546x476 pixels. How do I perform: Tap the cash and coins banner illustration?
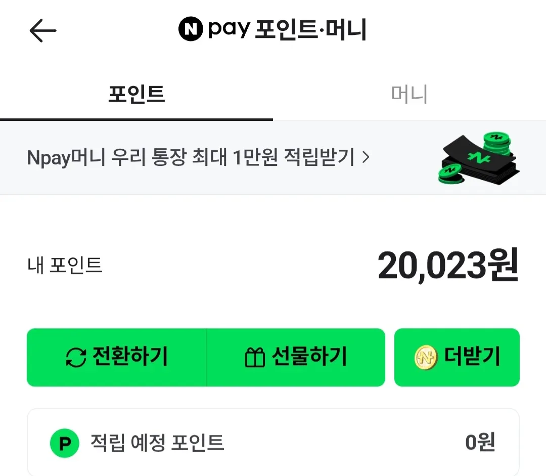pyautogui.click(x=478, y=158)
